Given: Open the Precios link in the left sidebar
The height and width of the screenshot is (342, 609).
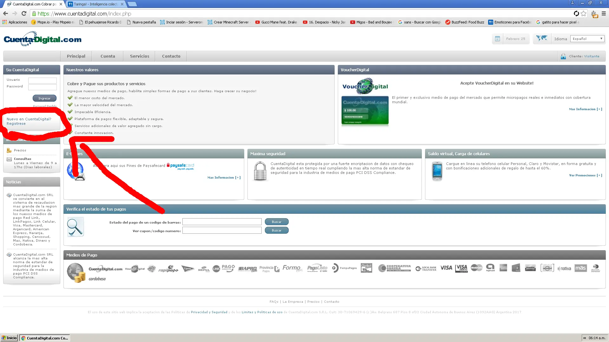Looking at the screenshot, I should coord(20,150).
